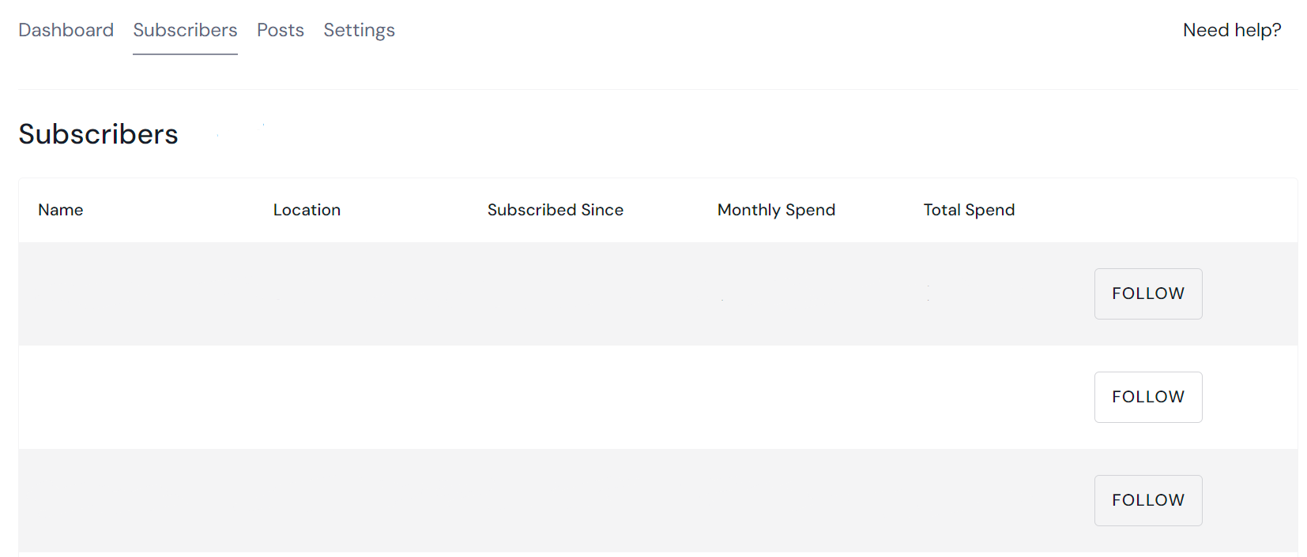The image size is (1307, 557).
Task: Select the Subscribers tab
Action: 185,30
